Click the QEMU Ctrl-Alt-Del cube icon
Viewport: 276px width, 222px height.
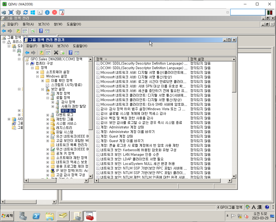pyautogui.click(x=4, y=12)
